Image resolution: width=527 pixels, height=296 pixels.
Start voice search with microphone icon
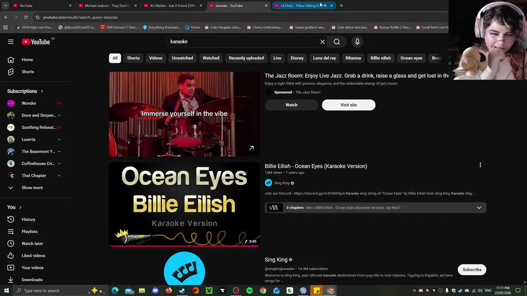[x=357, y=42]
